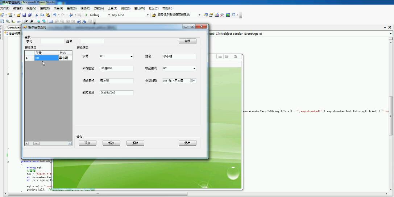Screen dimensions: 394x197
Task: Open the 文件(F) menu
Action: (5, 8)
